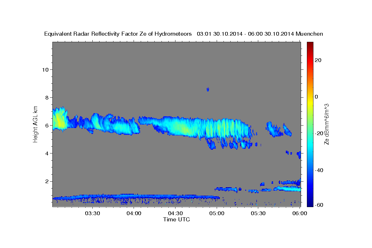Click colorbar label '-20'
This screenshot has width=372, height=248.
tap(319, 133)
